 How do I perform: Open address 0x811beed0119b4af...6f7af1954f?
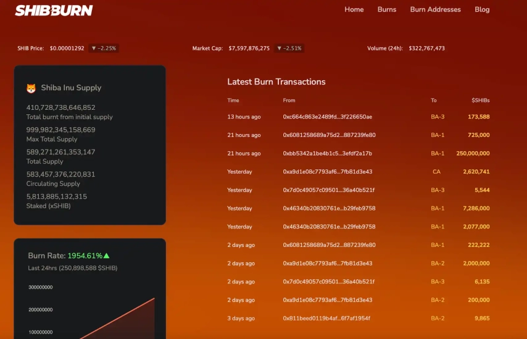click(326, 318)
